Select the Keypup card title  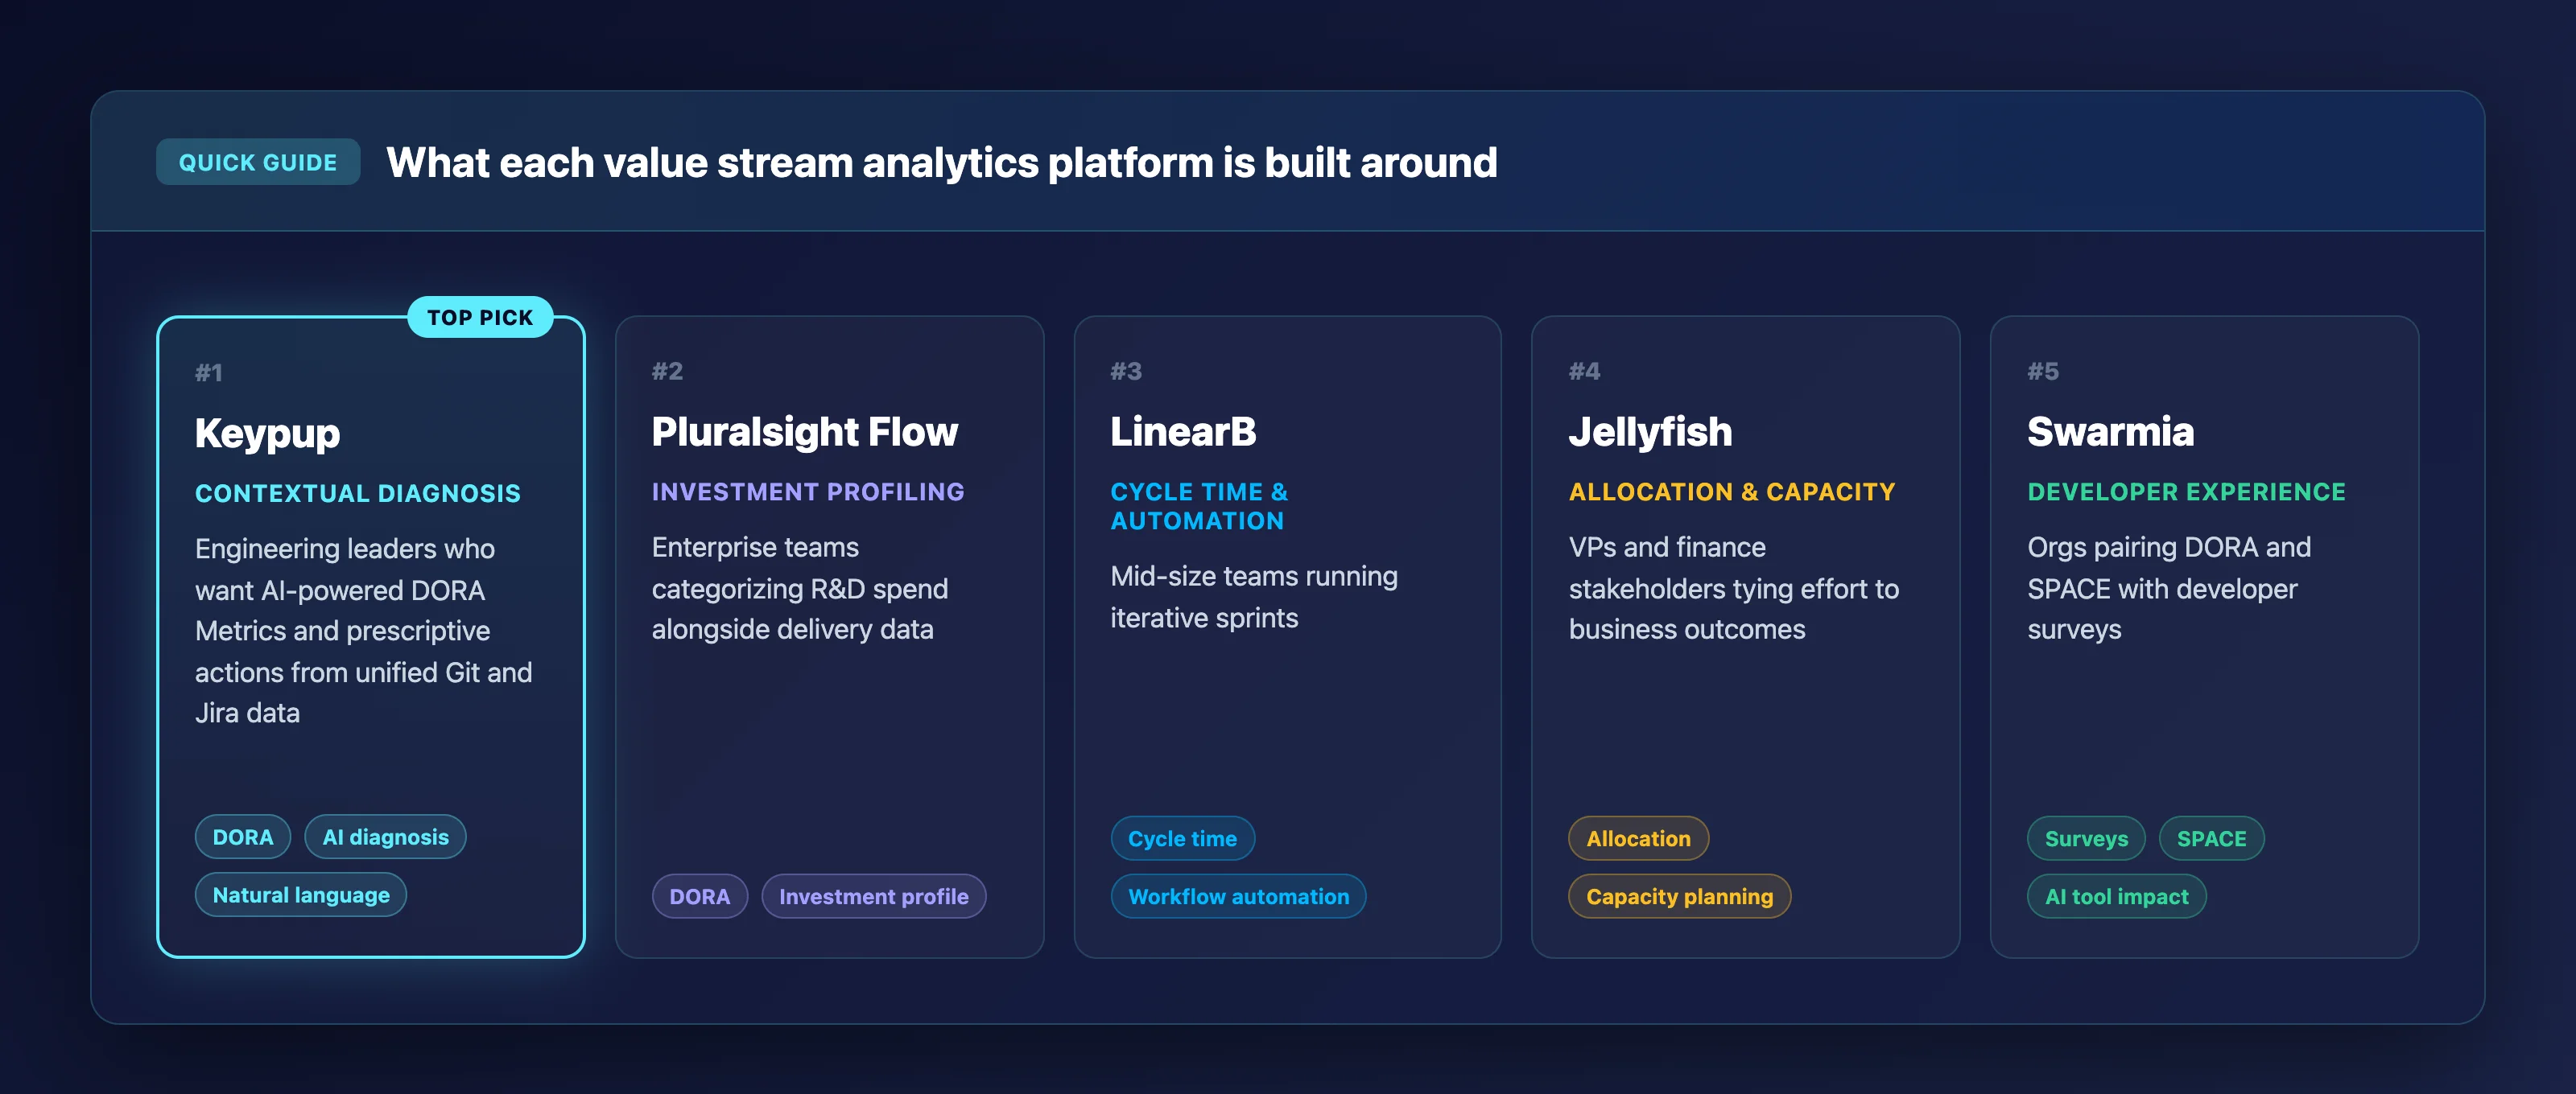267,433
